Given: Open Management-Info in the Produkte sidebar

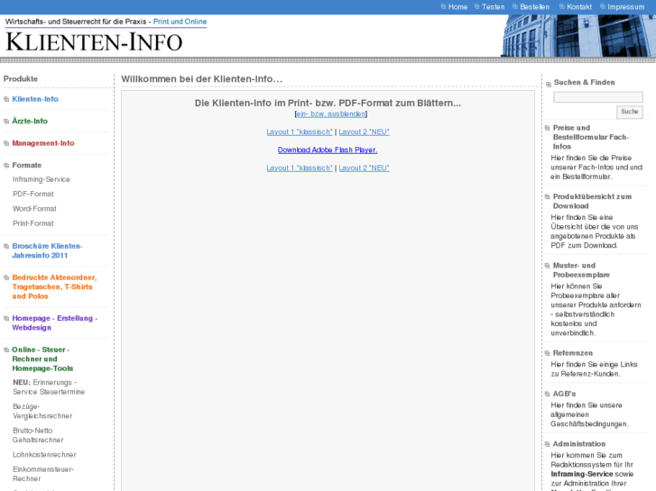Looking at the screenshot, I should 43,143.
